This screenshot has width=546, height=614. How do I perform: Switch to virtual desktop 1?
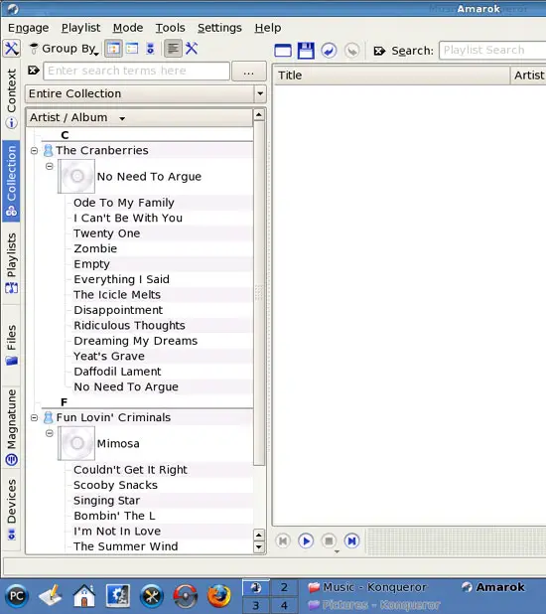click(255, 587)
